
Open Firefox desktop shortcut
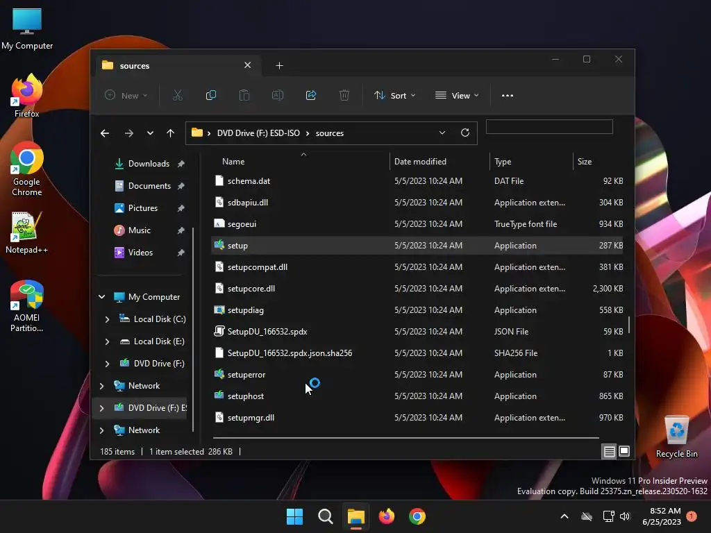point(27,96)
